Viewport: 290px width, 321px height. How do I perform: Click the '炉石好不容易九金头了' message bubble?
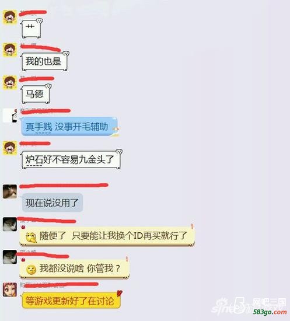[x=71, y=159]
